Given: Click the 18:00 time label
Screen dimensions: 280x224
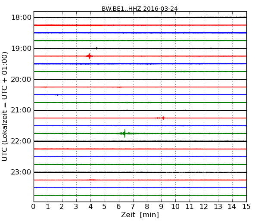Looking at the screenshot, I should (x=21, y=18).
